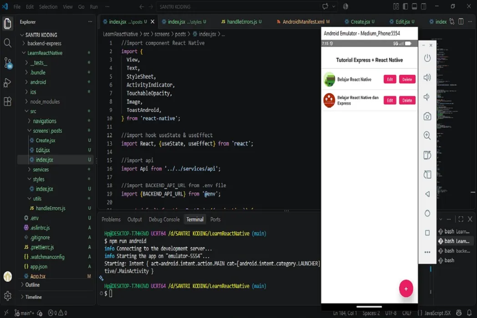Open handleErrors.js in file tree

click(50, 209)
